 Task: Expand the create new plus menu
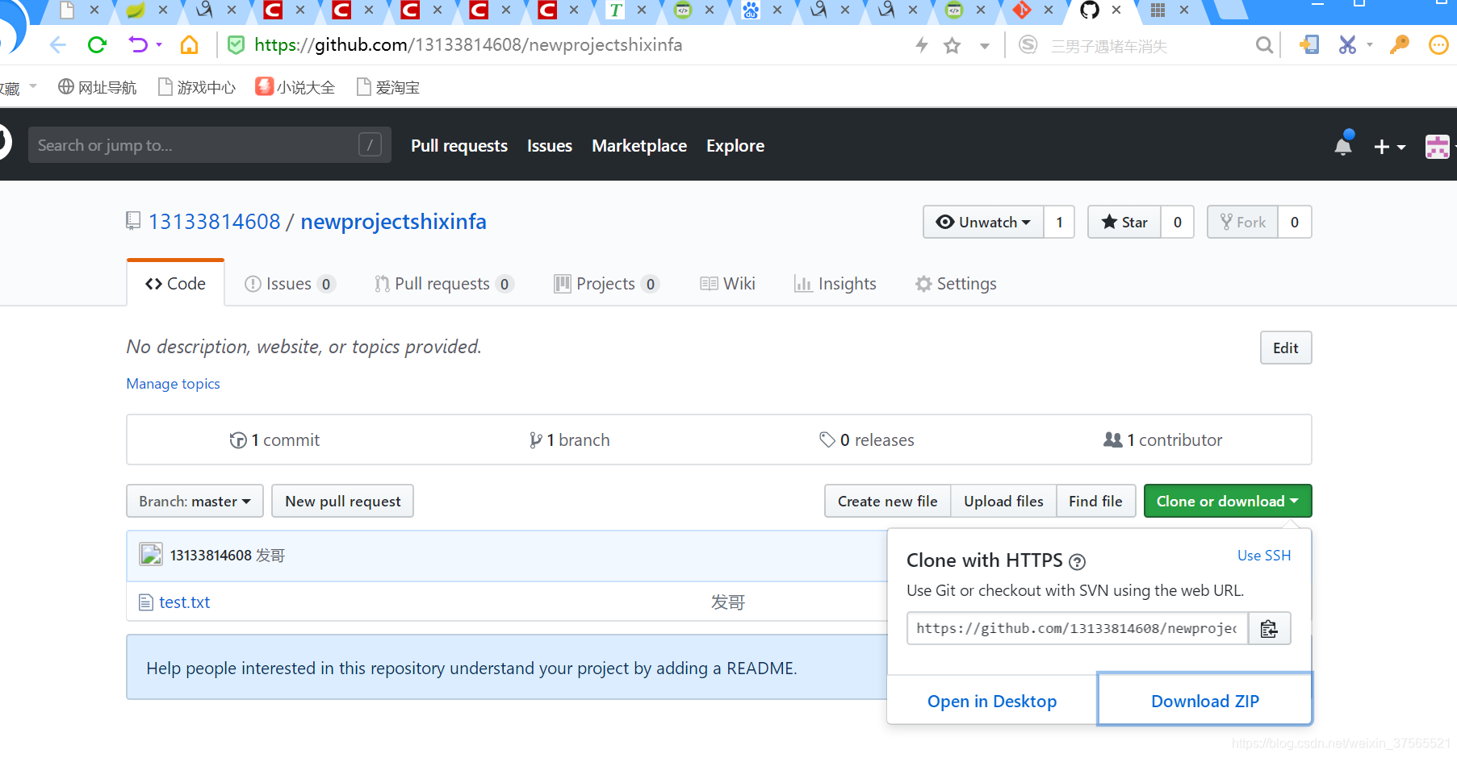click(x=1389, y=147)
